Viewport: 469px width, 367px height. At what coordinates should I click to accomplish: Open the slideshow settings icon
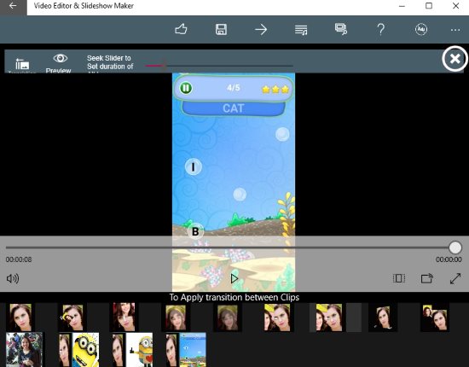tap(341, 29)
